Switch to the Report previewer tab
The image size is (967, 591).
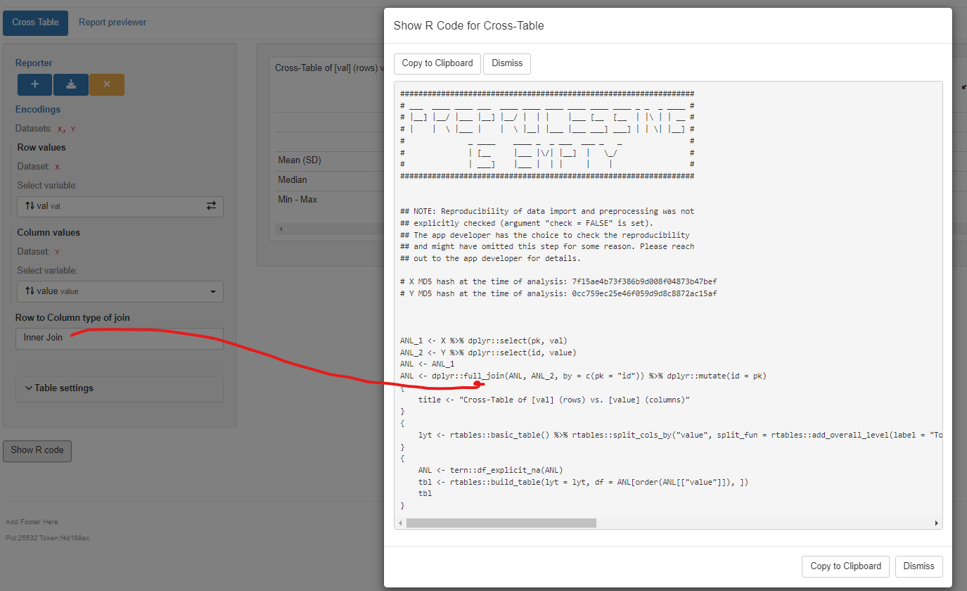112,22
